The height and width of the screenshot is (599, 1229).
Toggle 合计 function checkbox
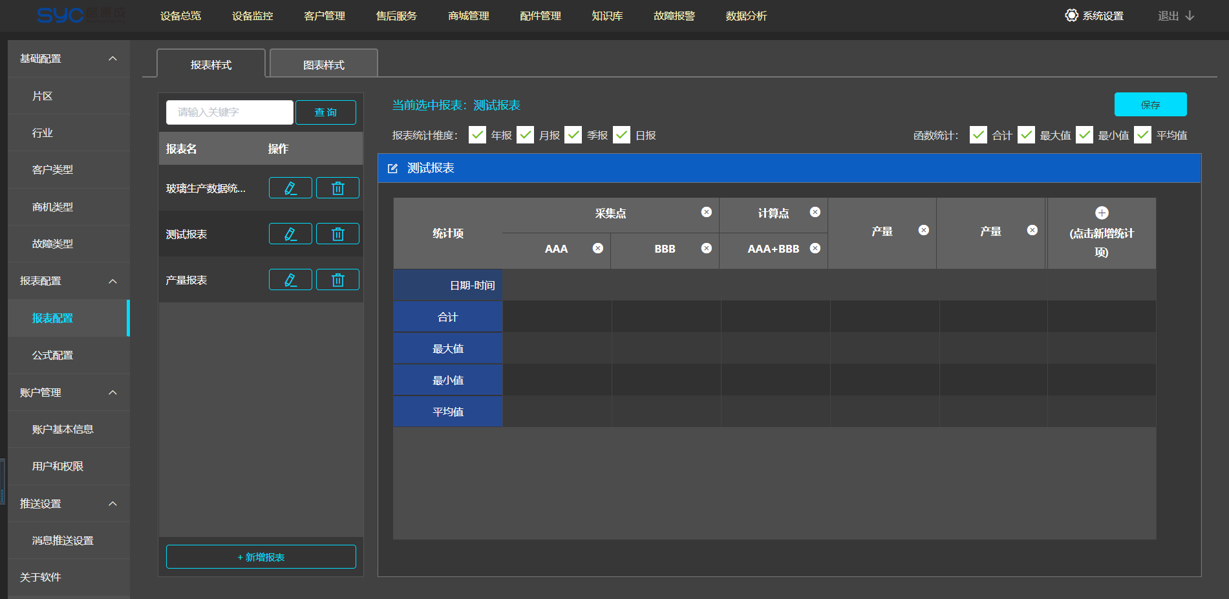coord(979,134)
